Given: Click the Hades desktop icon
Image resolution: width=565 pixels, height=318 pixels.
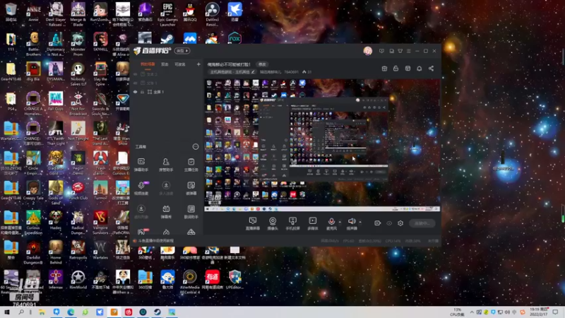Looking at the screenshot, I should tap(56, 220).
